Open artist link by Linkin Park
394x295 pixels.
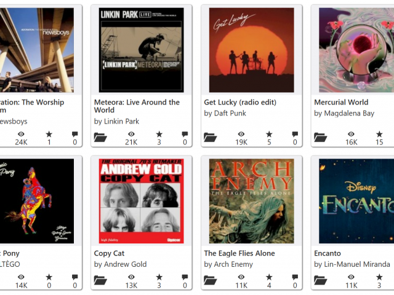pyautogui.click(x=116, y=122)
